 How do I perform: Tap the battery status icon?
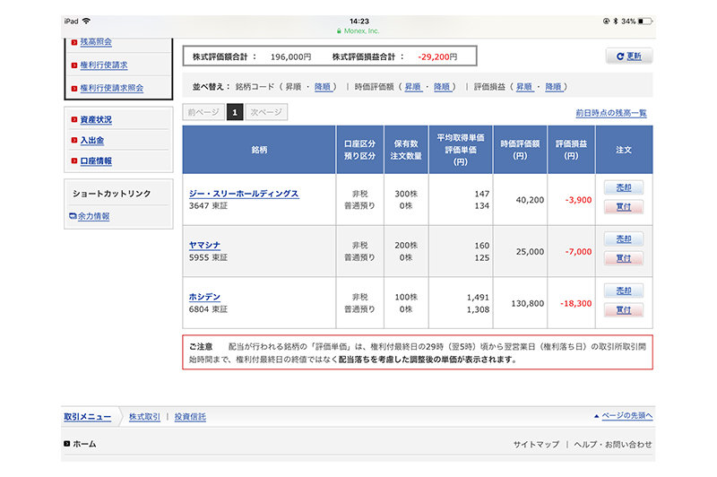pyautogui.click(x=645, y=21)
